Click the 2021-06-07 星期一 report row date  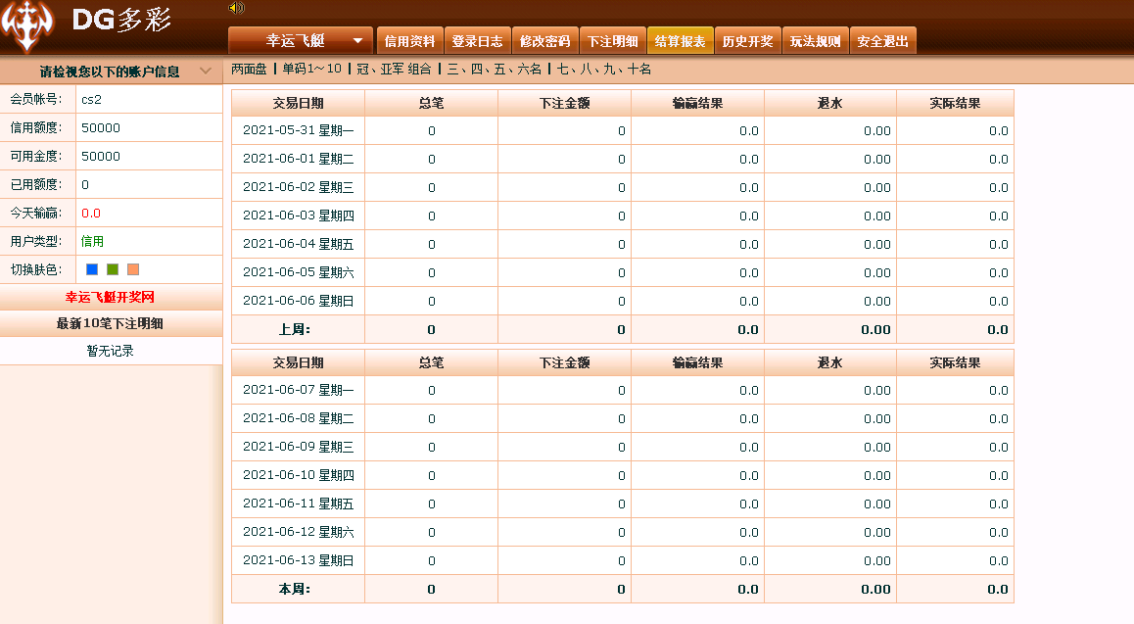[x=298, y=391]
